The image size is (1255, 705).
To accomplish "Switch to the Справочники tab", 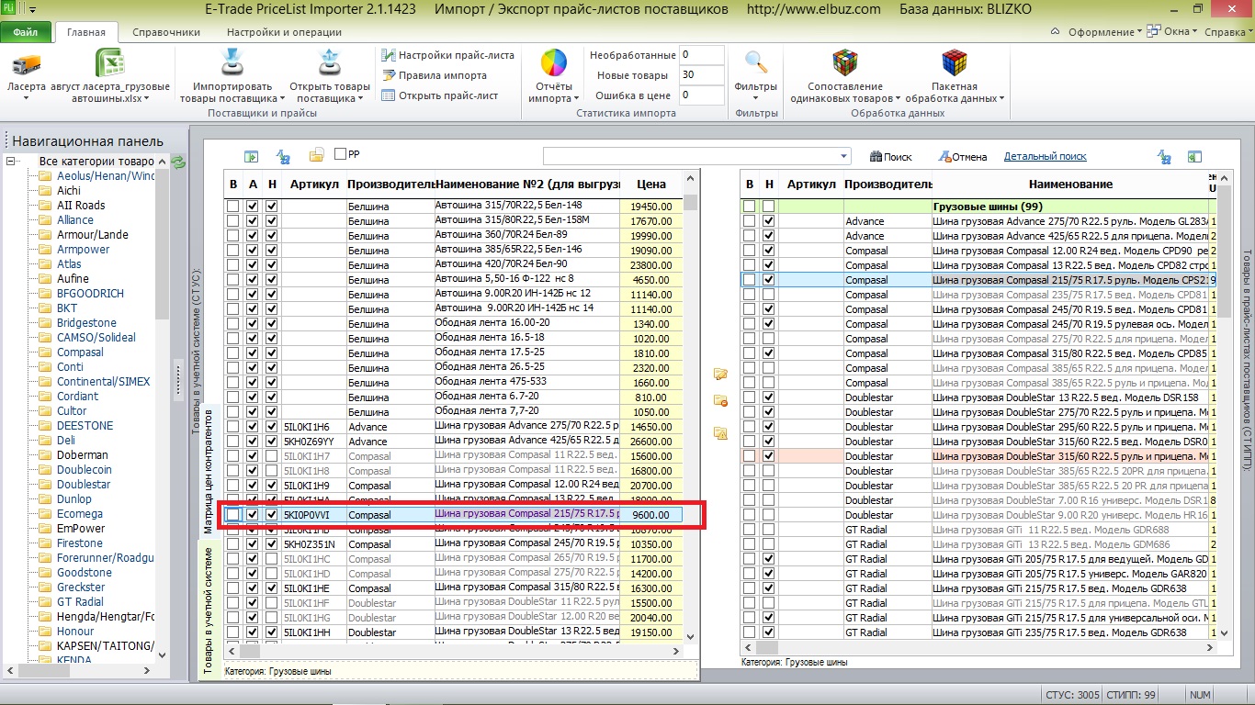I will pos(166,32).
